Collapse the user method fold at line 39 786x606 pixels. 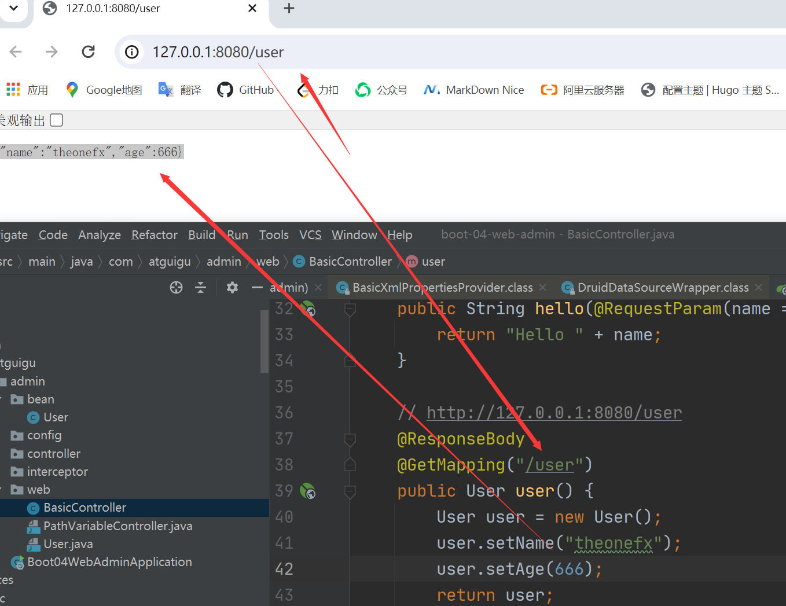[350, 491]
